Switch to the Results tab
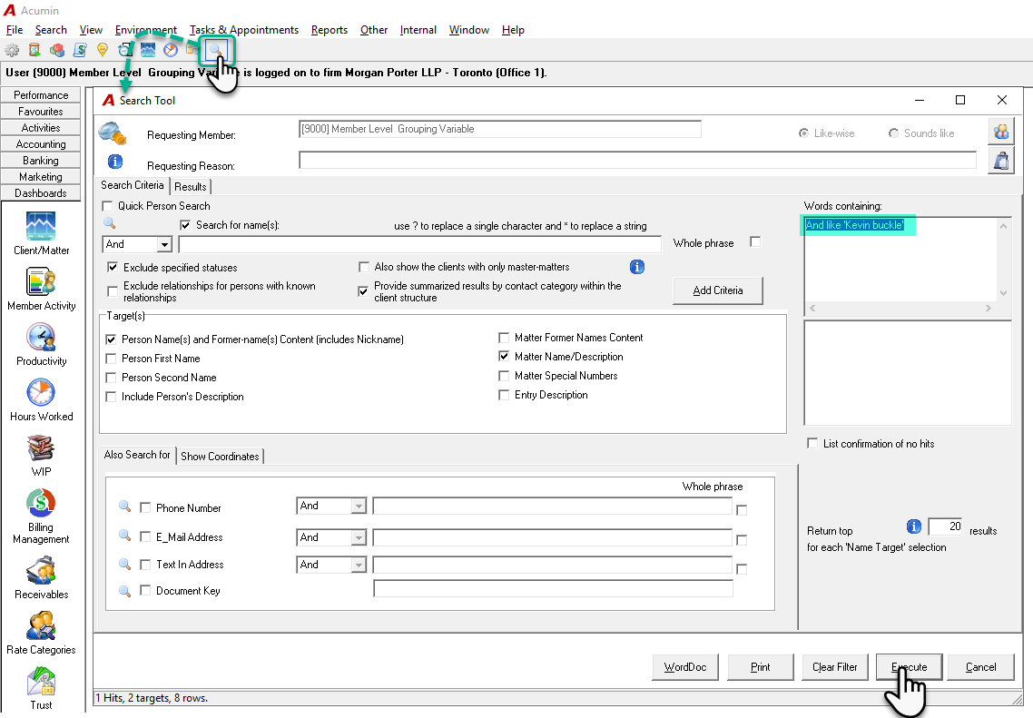This screenshot has height=718, width=1033. point(191,186)
